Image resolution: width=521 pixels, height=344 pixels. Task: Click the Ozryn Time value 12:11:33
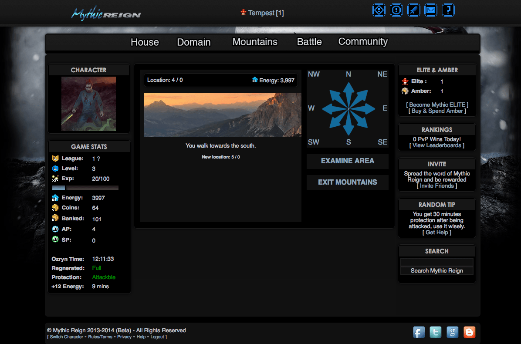(103, 259)
